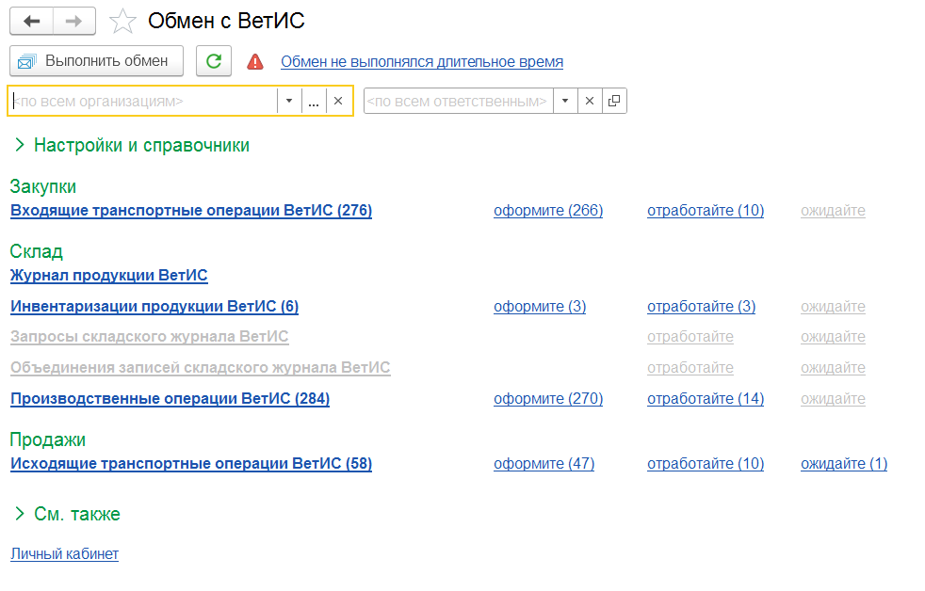Viewport: 925px width, 591px height.
Task: Click the page title Обмен с ВетИС
Action: click(226, 21)
